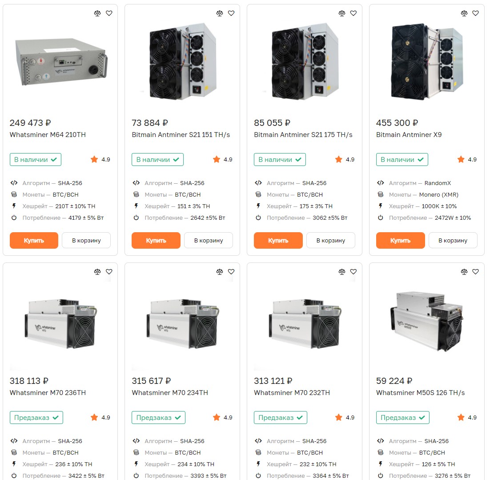The height and width of the screenshot is (480, 502).
Task: Open Antminer S21 151 TH/s product photo
Action: (x=182, y=61)
